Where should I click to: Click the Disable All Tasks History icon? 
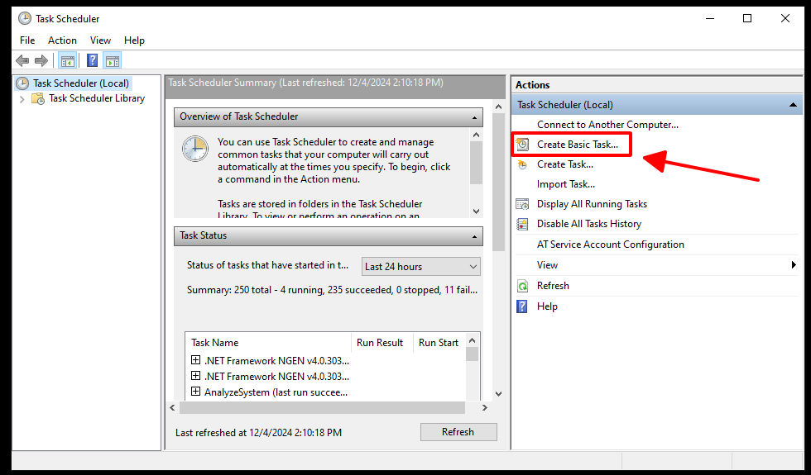(x=522, y=224)
